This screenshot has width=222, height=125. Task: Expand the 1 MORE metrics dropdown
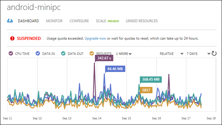tap(124, 54)
